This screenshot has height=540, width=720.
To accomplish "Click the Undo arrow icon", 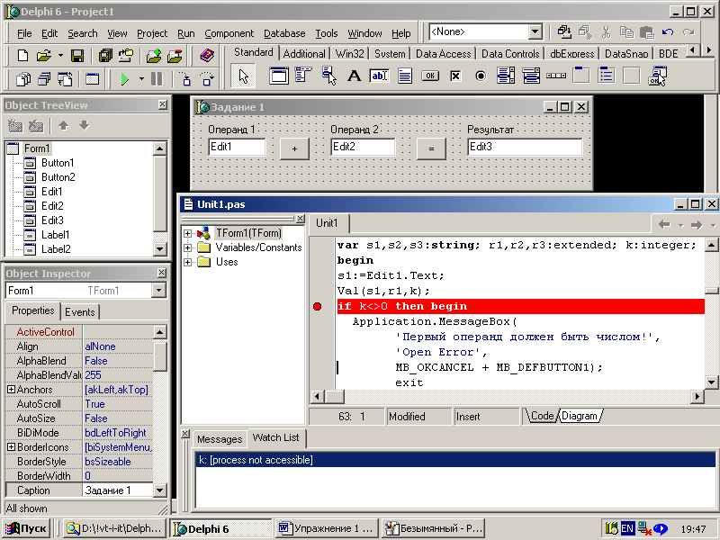I will click(668, 32).
